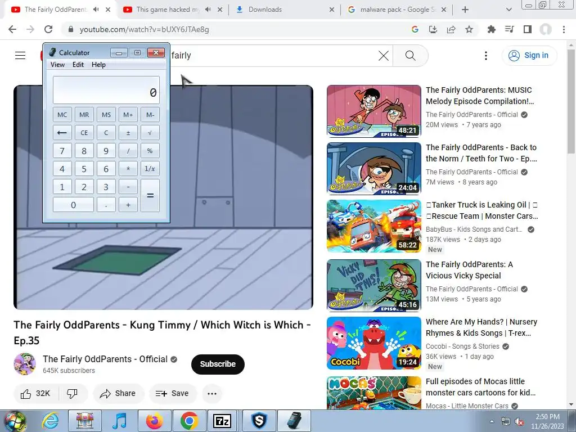Click the CE key in Calculator
576x432 pixels.
coord(84,133)
